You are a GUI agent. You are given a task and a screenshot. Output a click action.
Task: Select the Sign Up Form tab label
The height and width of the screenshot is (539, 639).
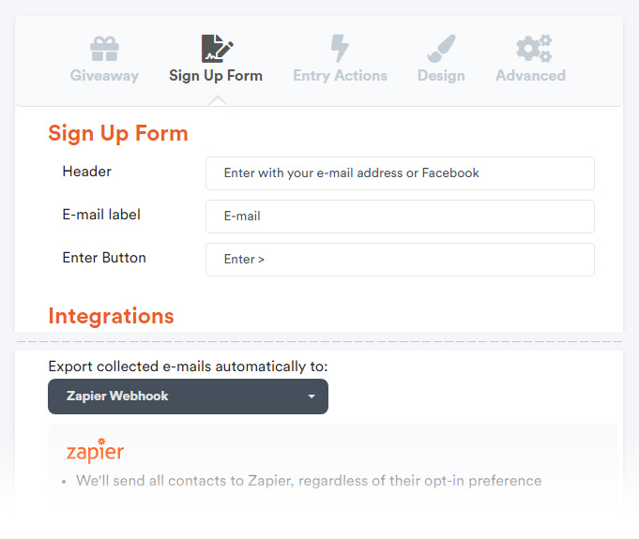[x=216, y=76]
